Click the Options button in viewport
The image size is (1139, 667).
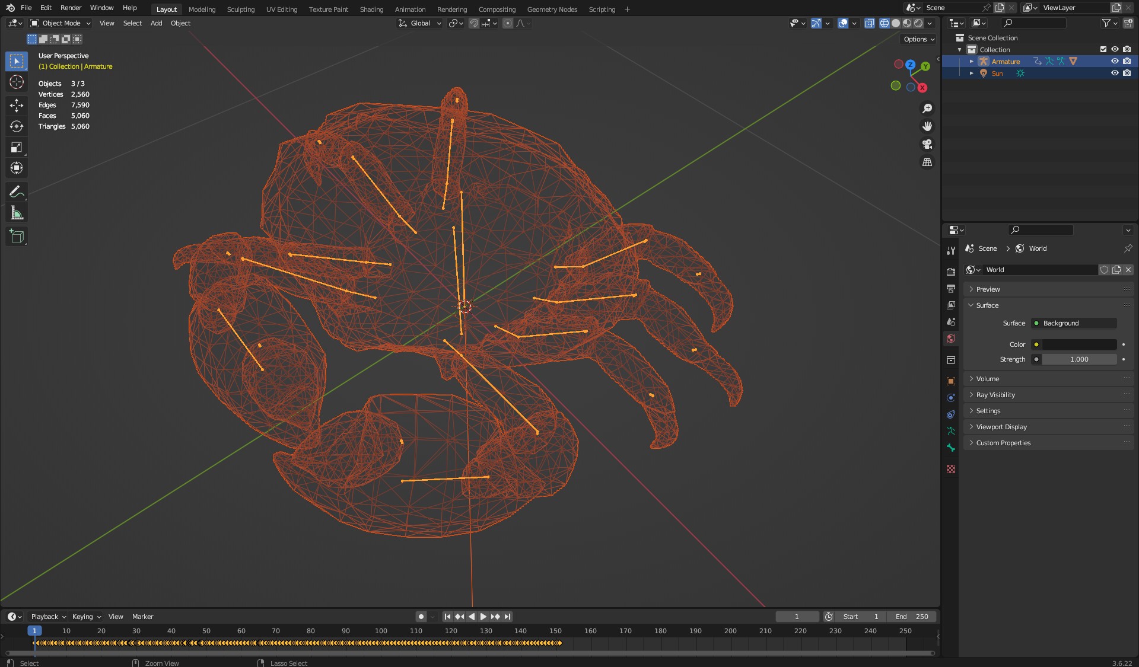pos(919,39)
